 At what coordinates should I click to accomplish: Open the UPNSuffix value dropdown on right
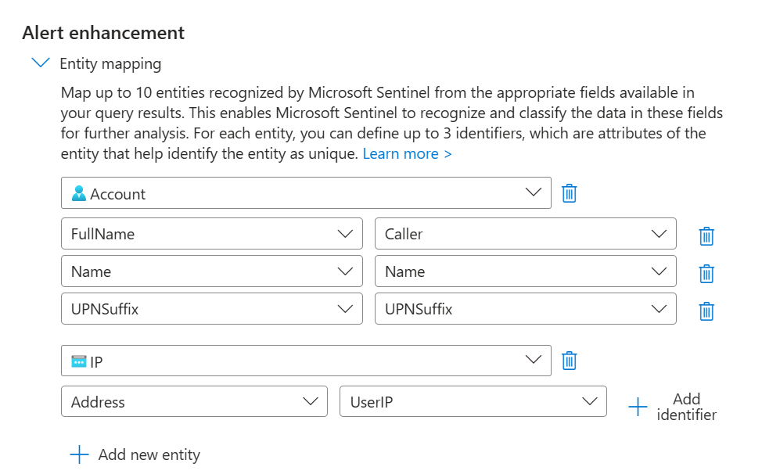(525, 308)
